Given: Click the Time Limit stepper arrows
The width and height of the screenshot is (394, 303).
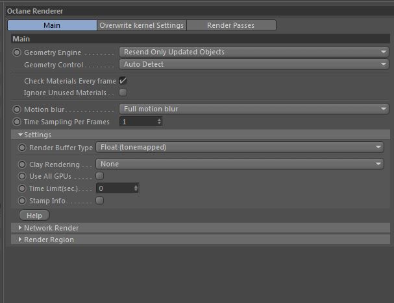Looking at the screenshot, I should pos(136,188).
